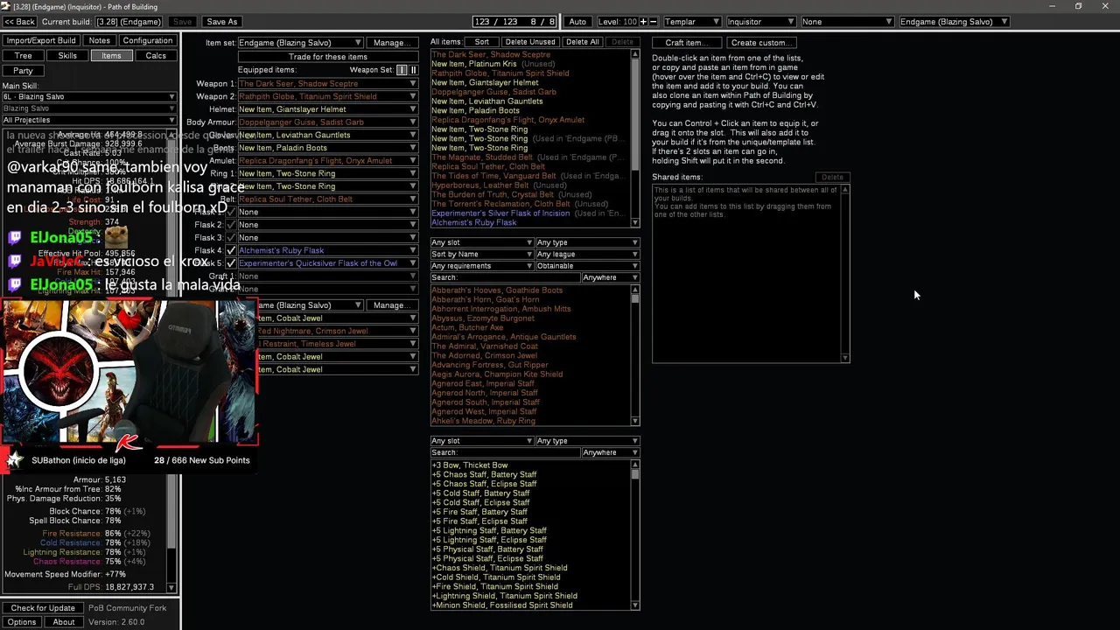Screen dimensions: 1120x630
Task: Click scroll-down arrow of unique items list
Action: pyautogui.click(x=635, y=422)
